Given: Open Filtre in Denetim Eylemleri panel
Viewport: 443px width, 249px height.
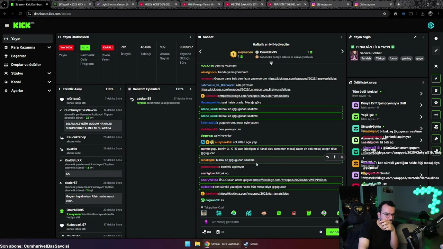Looking at the screenshot, I should pyautogui.click(x=180, y=89).
